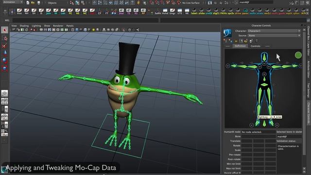Toggle viewport grid display icon
The height and width of the screenshot is (175, 311).
tap(41, 30)
